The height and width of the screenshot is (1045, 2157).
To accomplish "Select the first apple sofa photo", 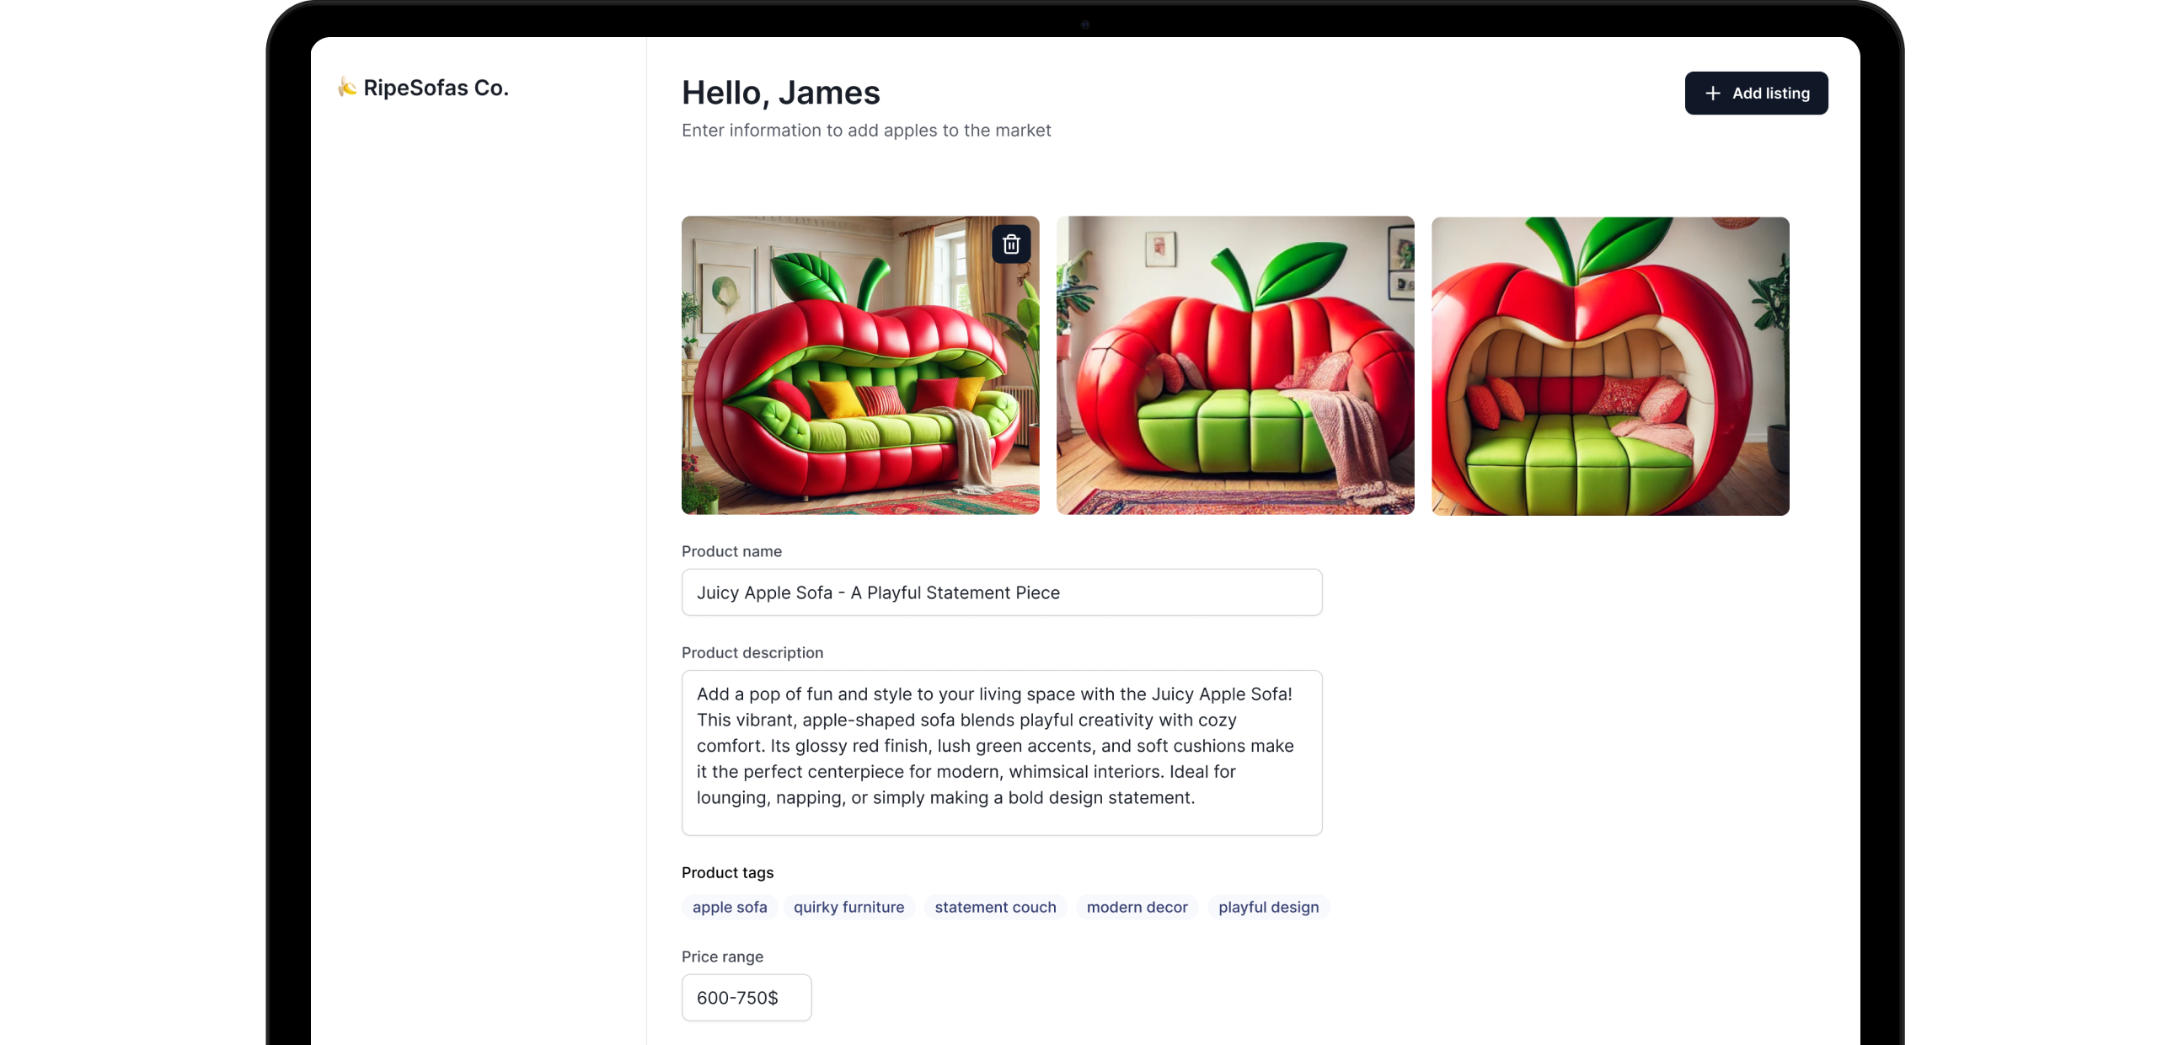I will click(x=860, y=365).
